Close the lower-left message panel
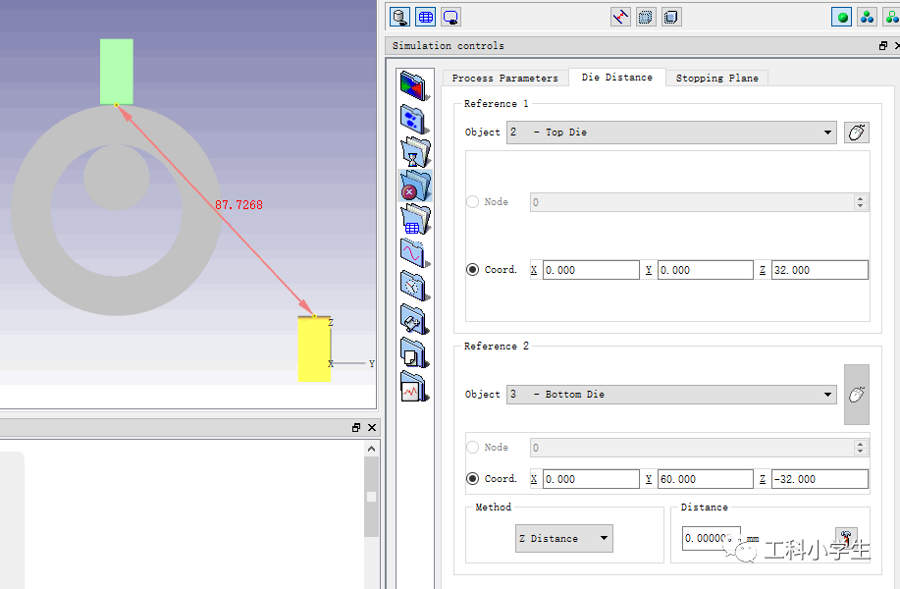 pyautogui.click(x=372, y=428)
